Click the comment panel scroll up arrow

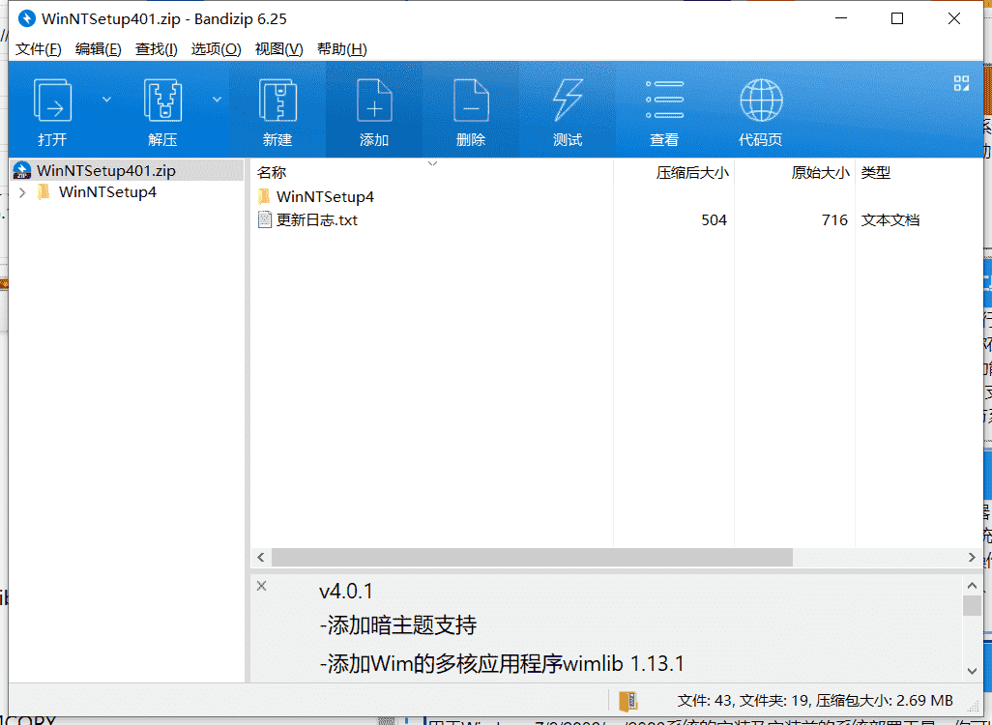[972, 586]
